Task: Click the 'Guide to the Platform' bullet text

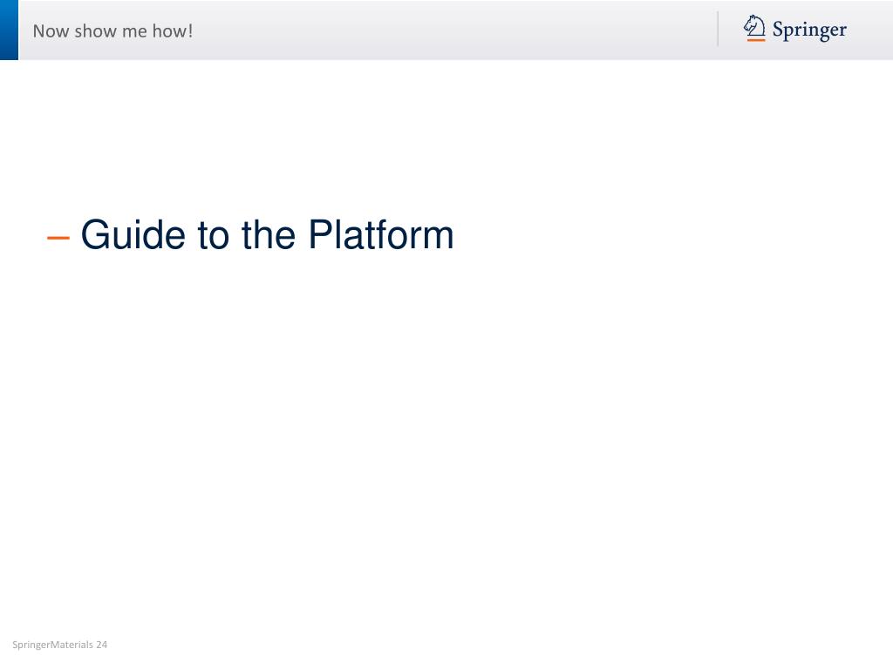Action: coord(267,234)
